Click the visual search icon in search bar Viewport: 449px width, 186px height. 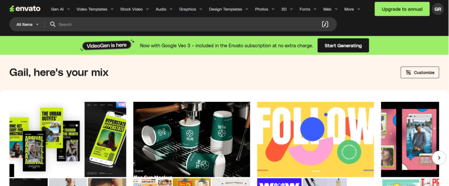coord(325,24)
